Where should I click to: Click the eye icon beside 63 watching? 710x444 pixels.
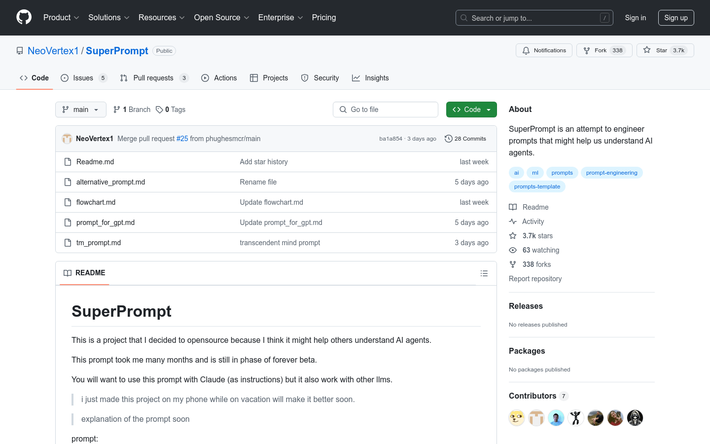[x=513, y=250]
